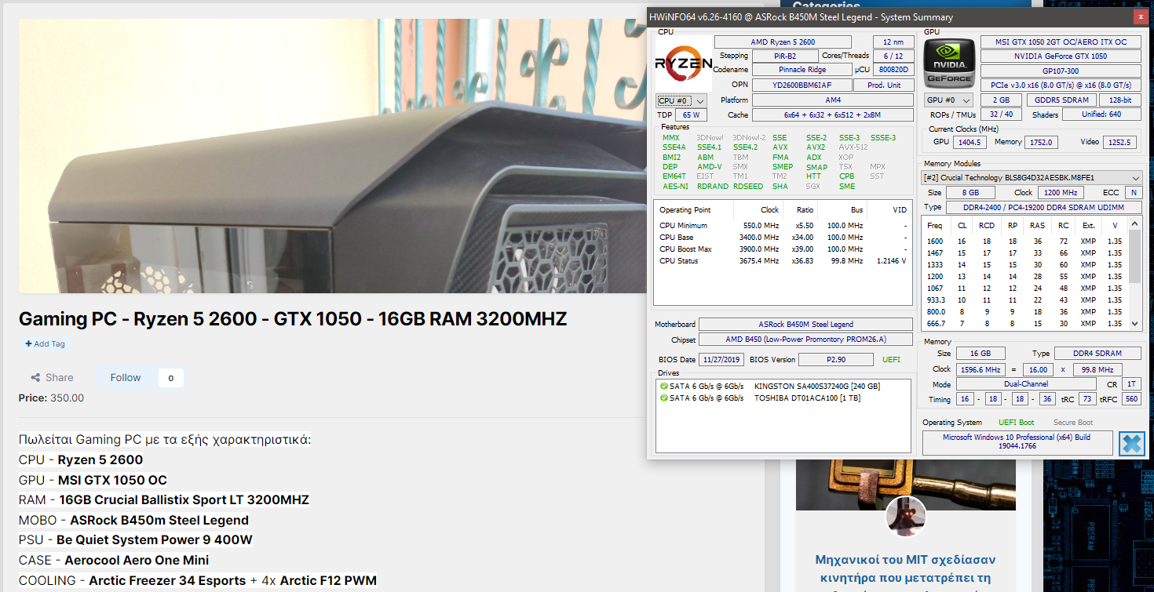Click the article author avatar
1154x592 pixels.
pyautogui.click(x=906, y=516)
